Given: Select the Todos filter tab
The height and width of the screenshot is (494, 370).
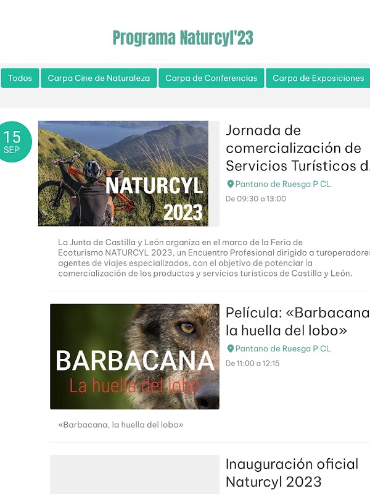Looking at the screenshot, I should point(20,78).
